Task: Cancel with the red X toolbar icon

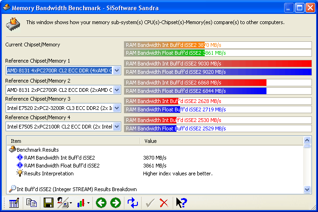Action: click(164, 203)
